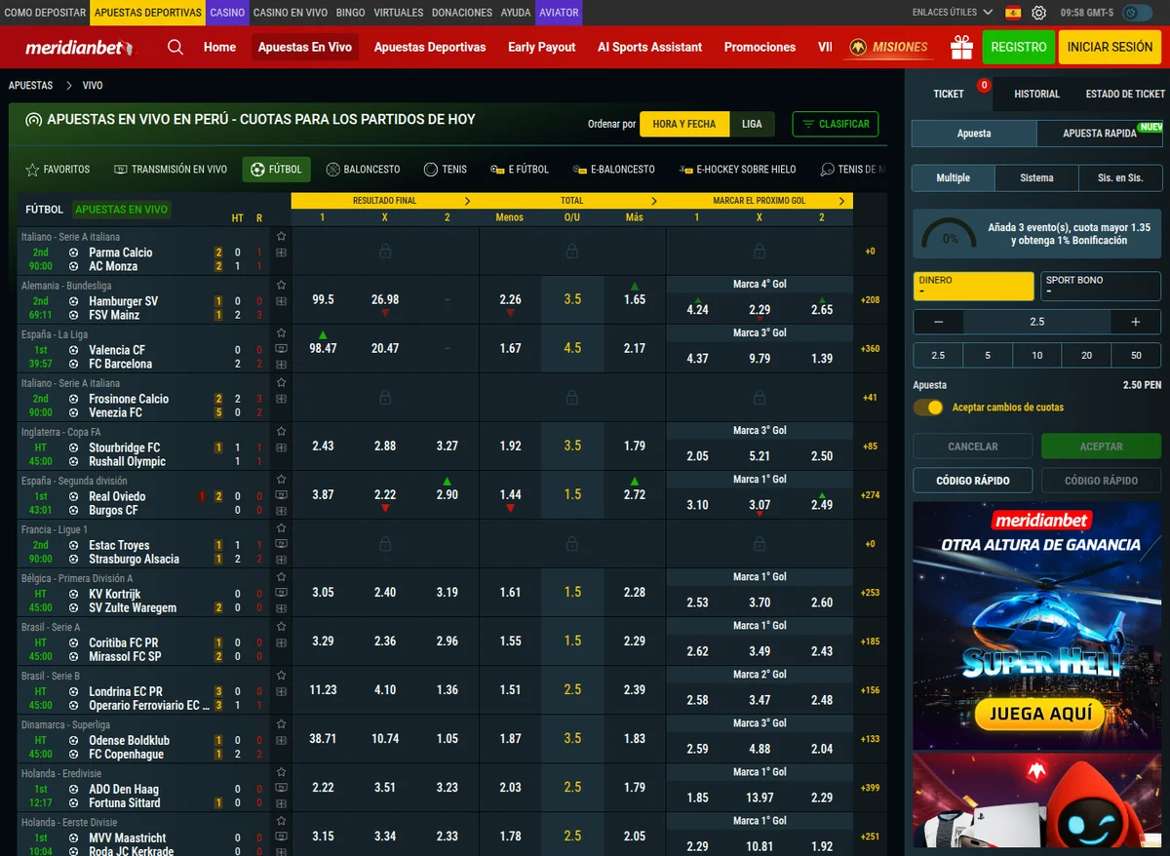This screenshot has width=1170, height=856.
Task: Toggle dark mode moon switch
Action: coord(1136,13)
